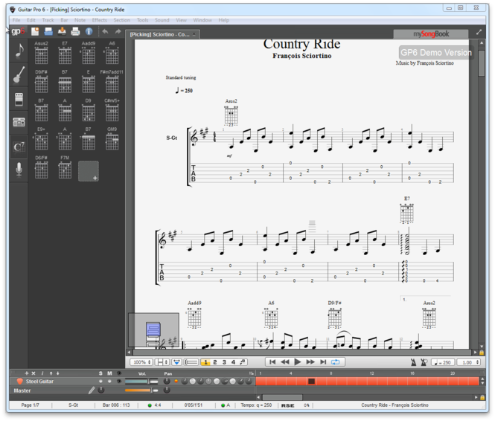This screenshot has height=421, width=495.
Task: Open the File menu
Action: (x=16, y=20)
